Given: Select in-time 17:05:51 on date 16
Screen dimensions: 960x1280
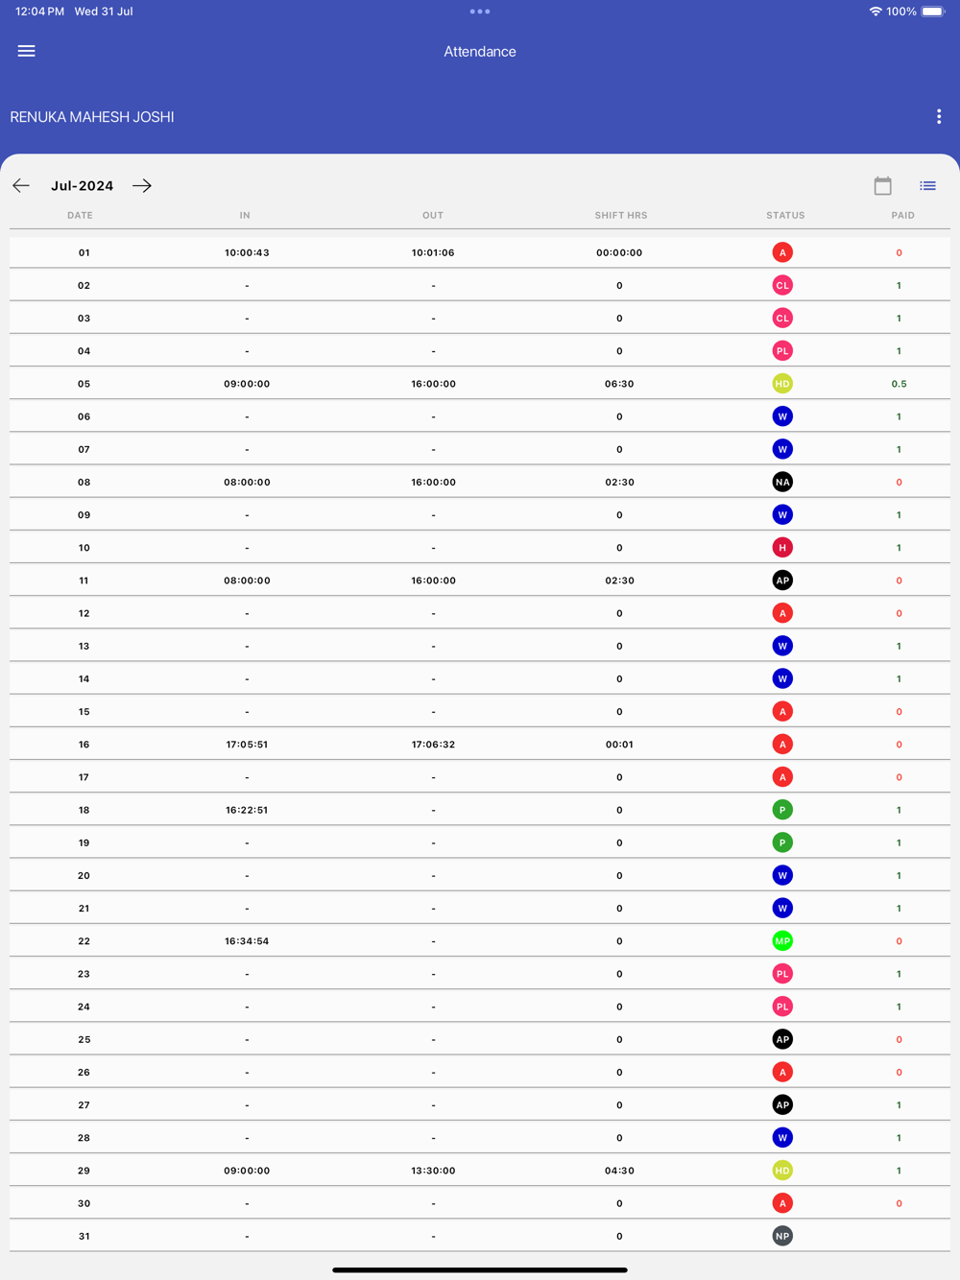Looking at the screenshot, I should [x=247, y=745].
